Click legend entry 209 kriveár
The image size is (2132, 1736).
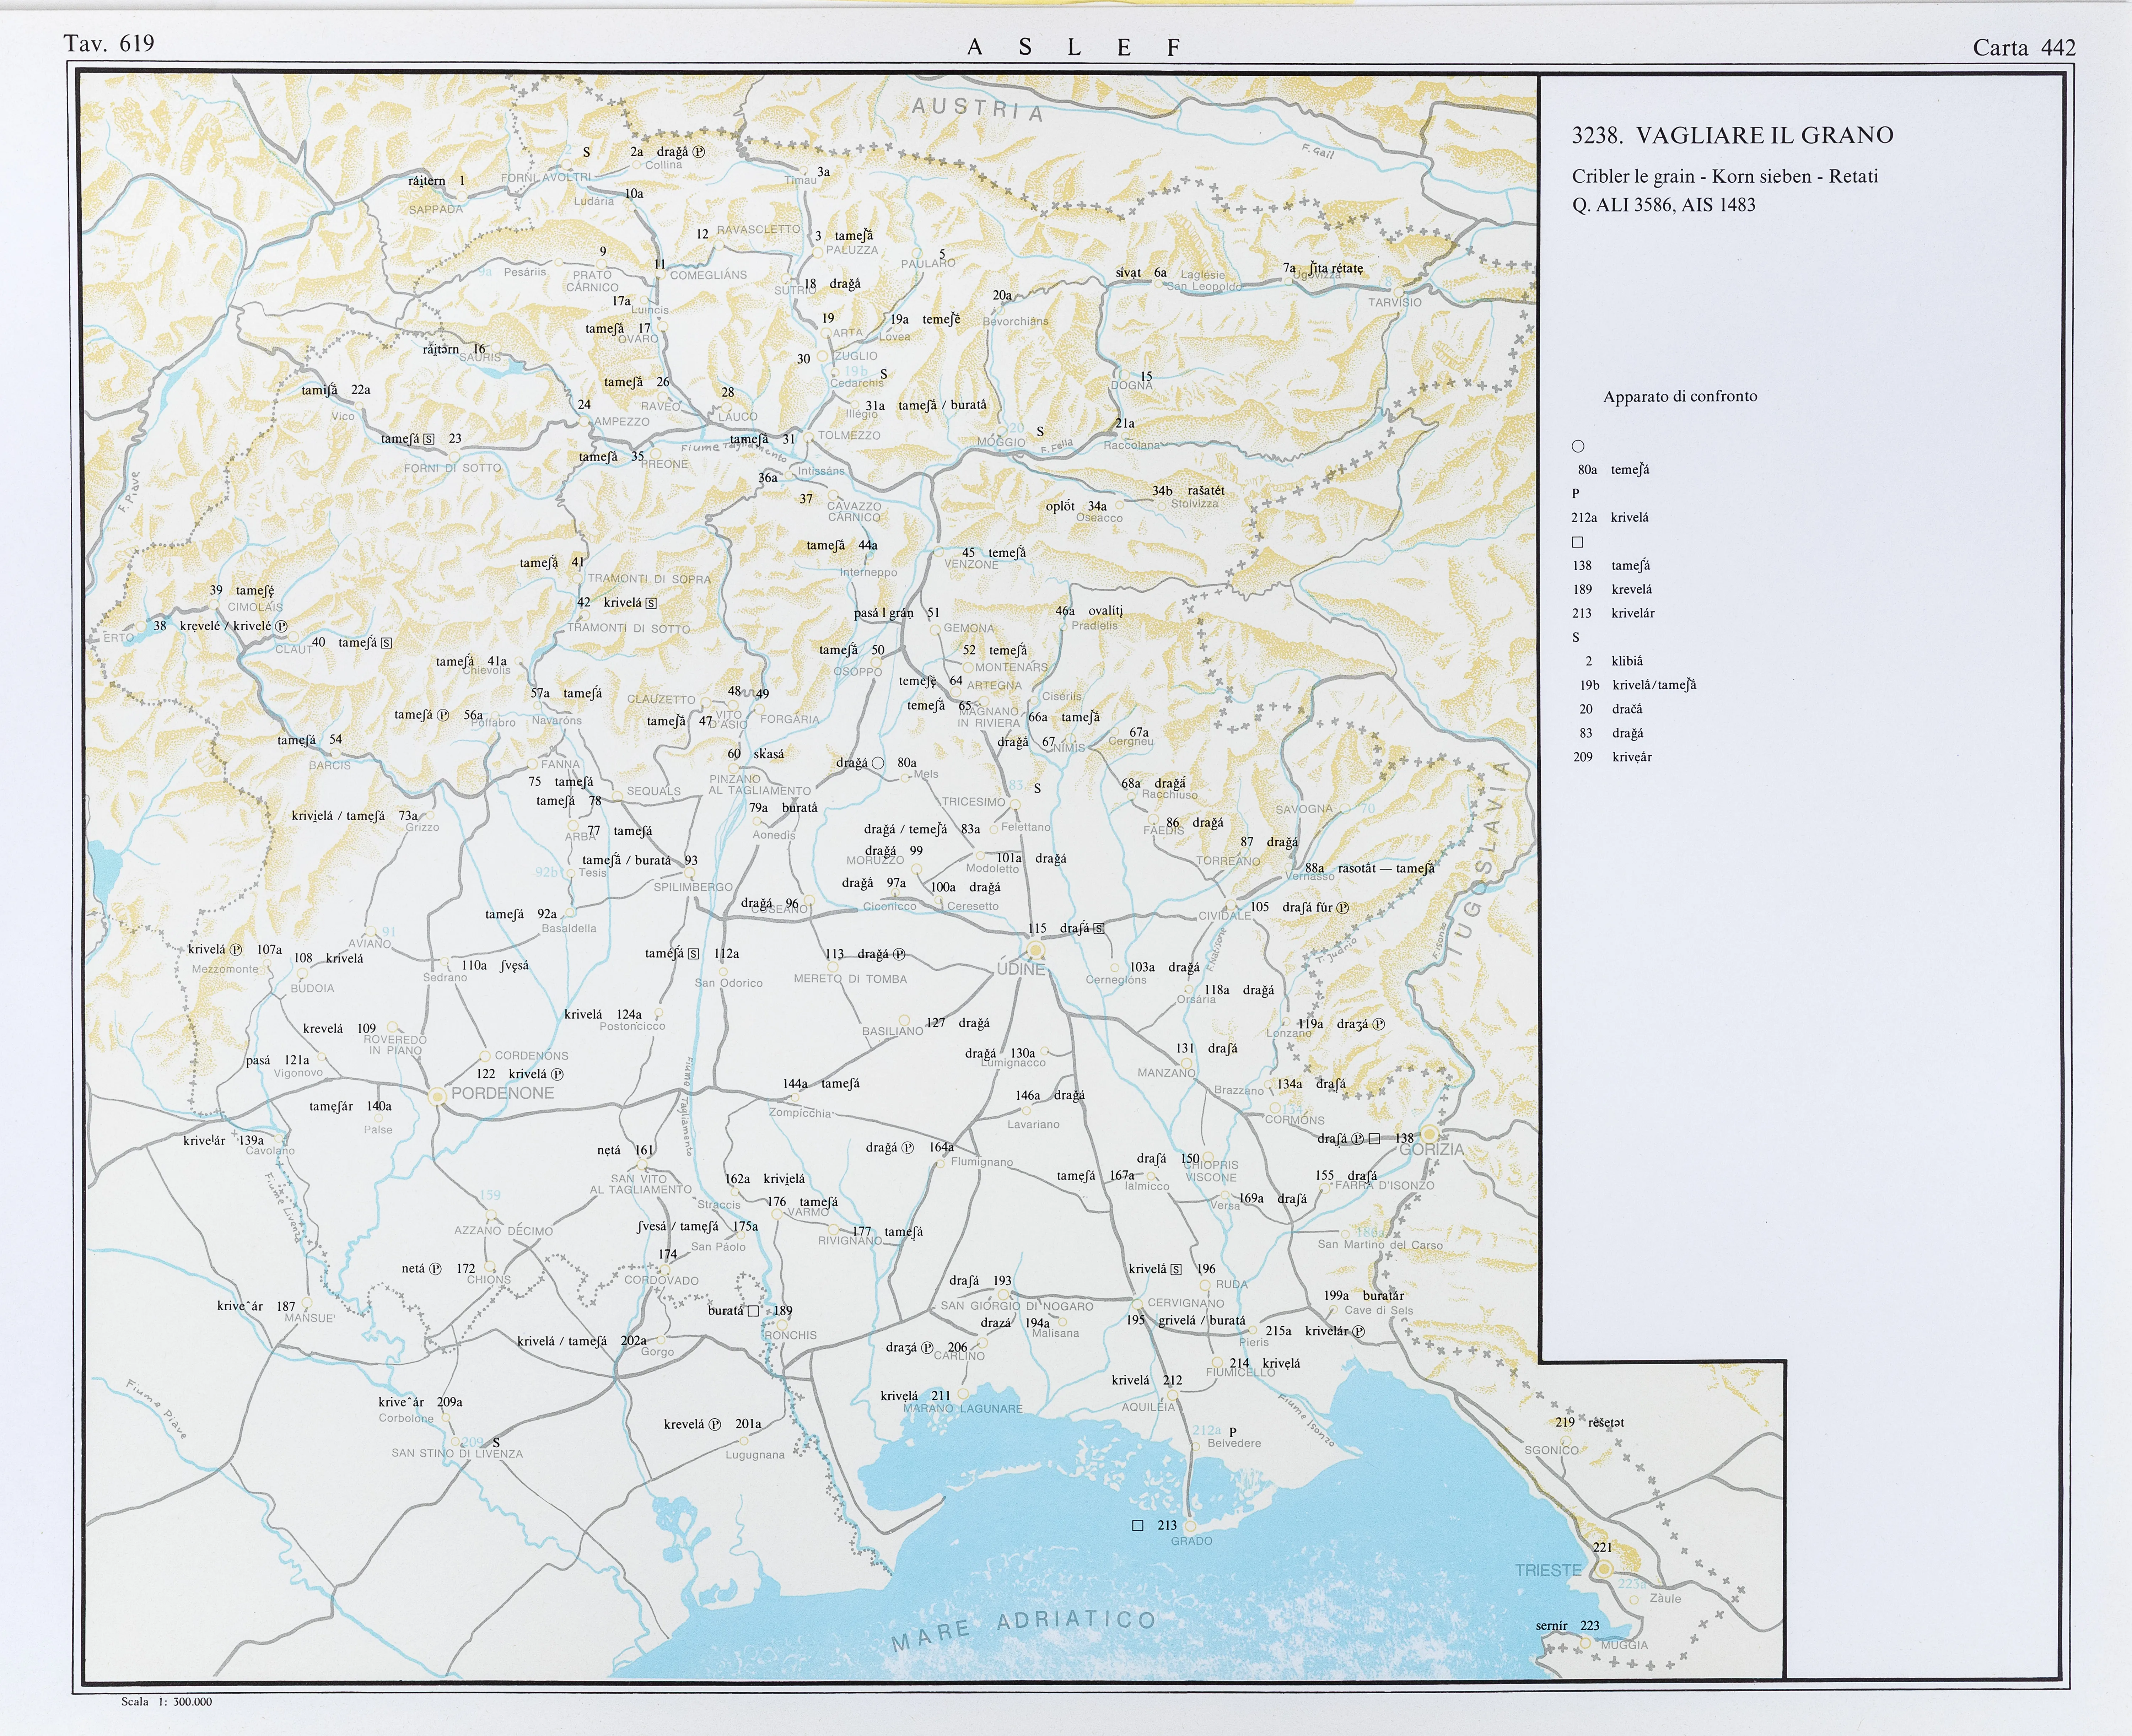[x=1612, y=757]
